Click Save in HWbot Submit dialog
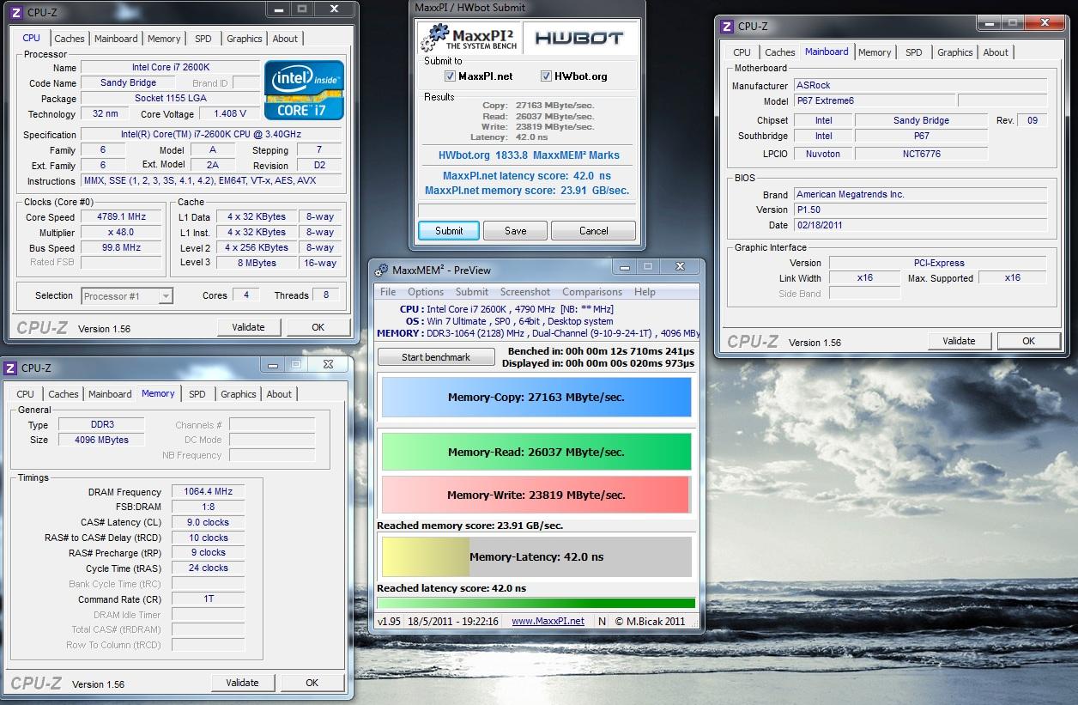This screenshot has width=1078, height=705. pos(516,231)
